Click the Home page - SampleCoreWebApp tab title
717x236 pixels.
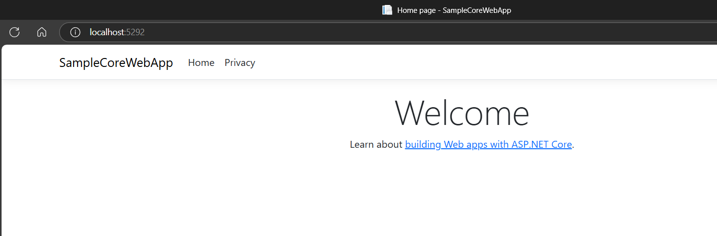pos(454,10)
